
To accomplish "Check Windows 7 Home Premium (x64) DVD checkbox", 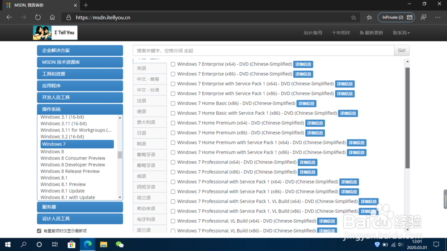I will click(173, 123).
